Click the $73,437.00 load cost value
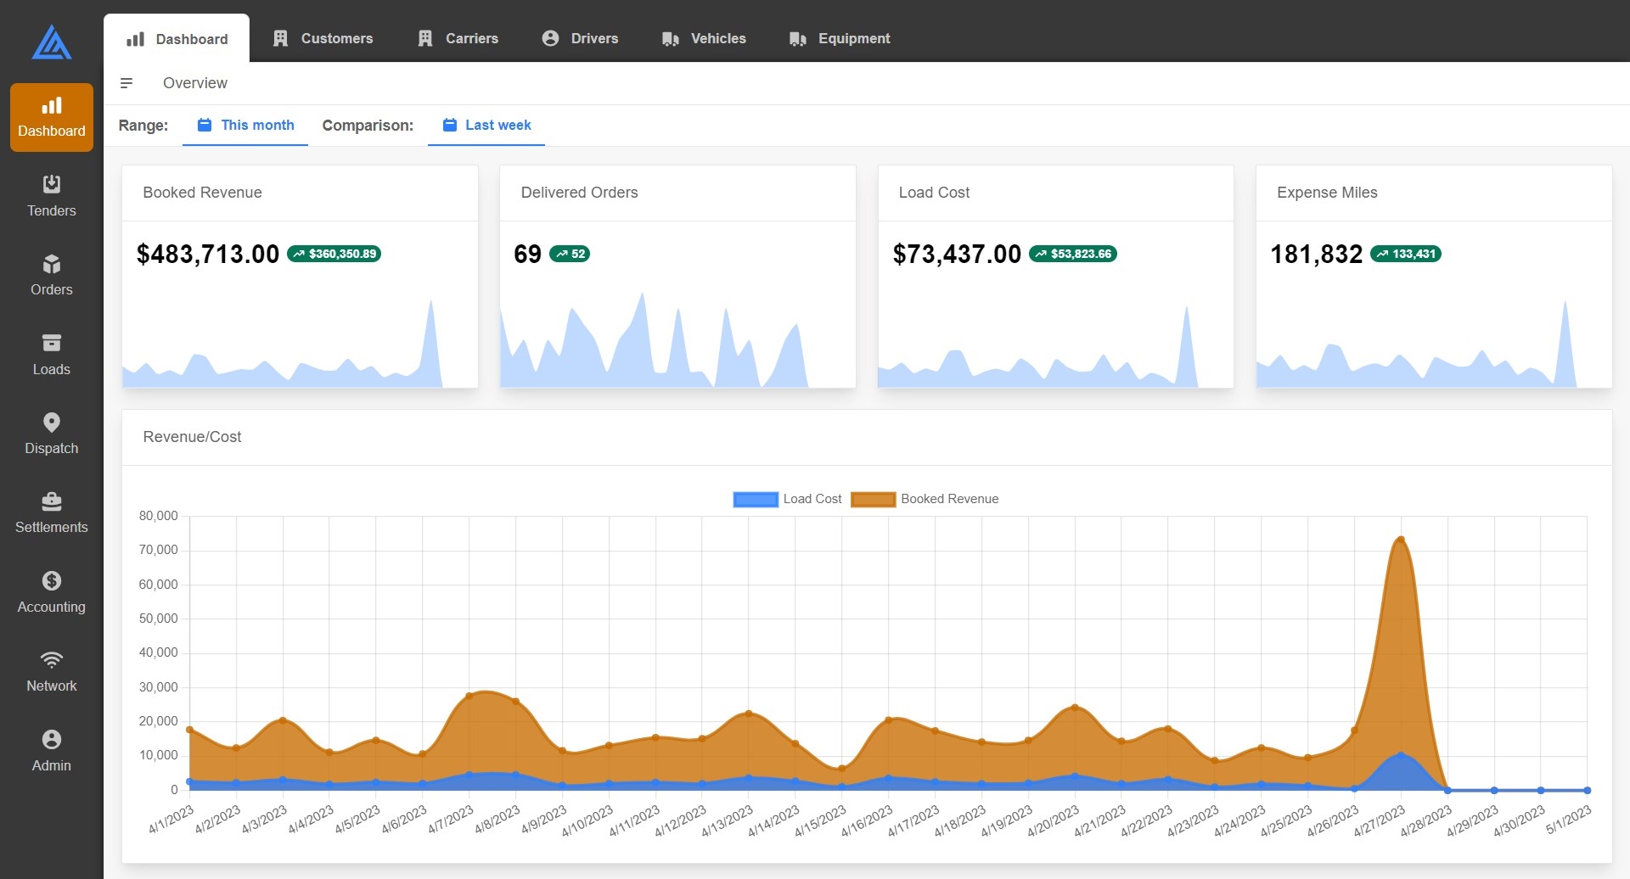1630x879 pixels. [957, 254]
